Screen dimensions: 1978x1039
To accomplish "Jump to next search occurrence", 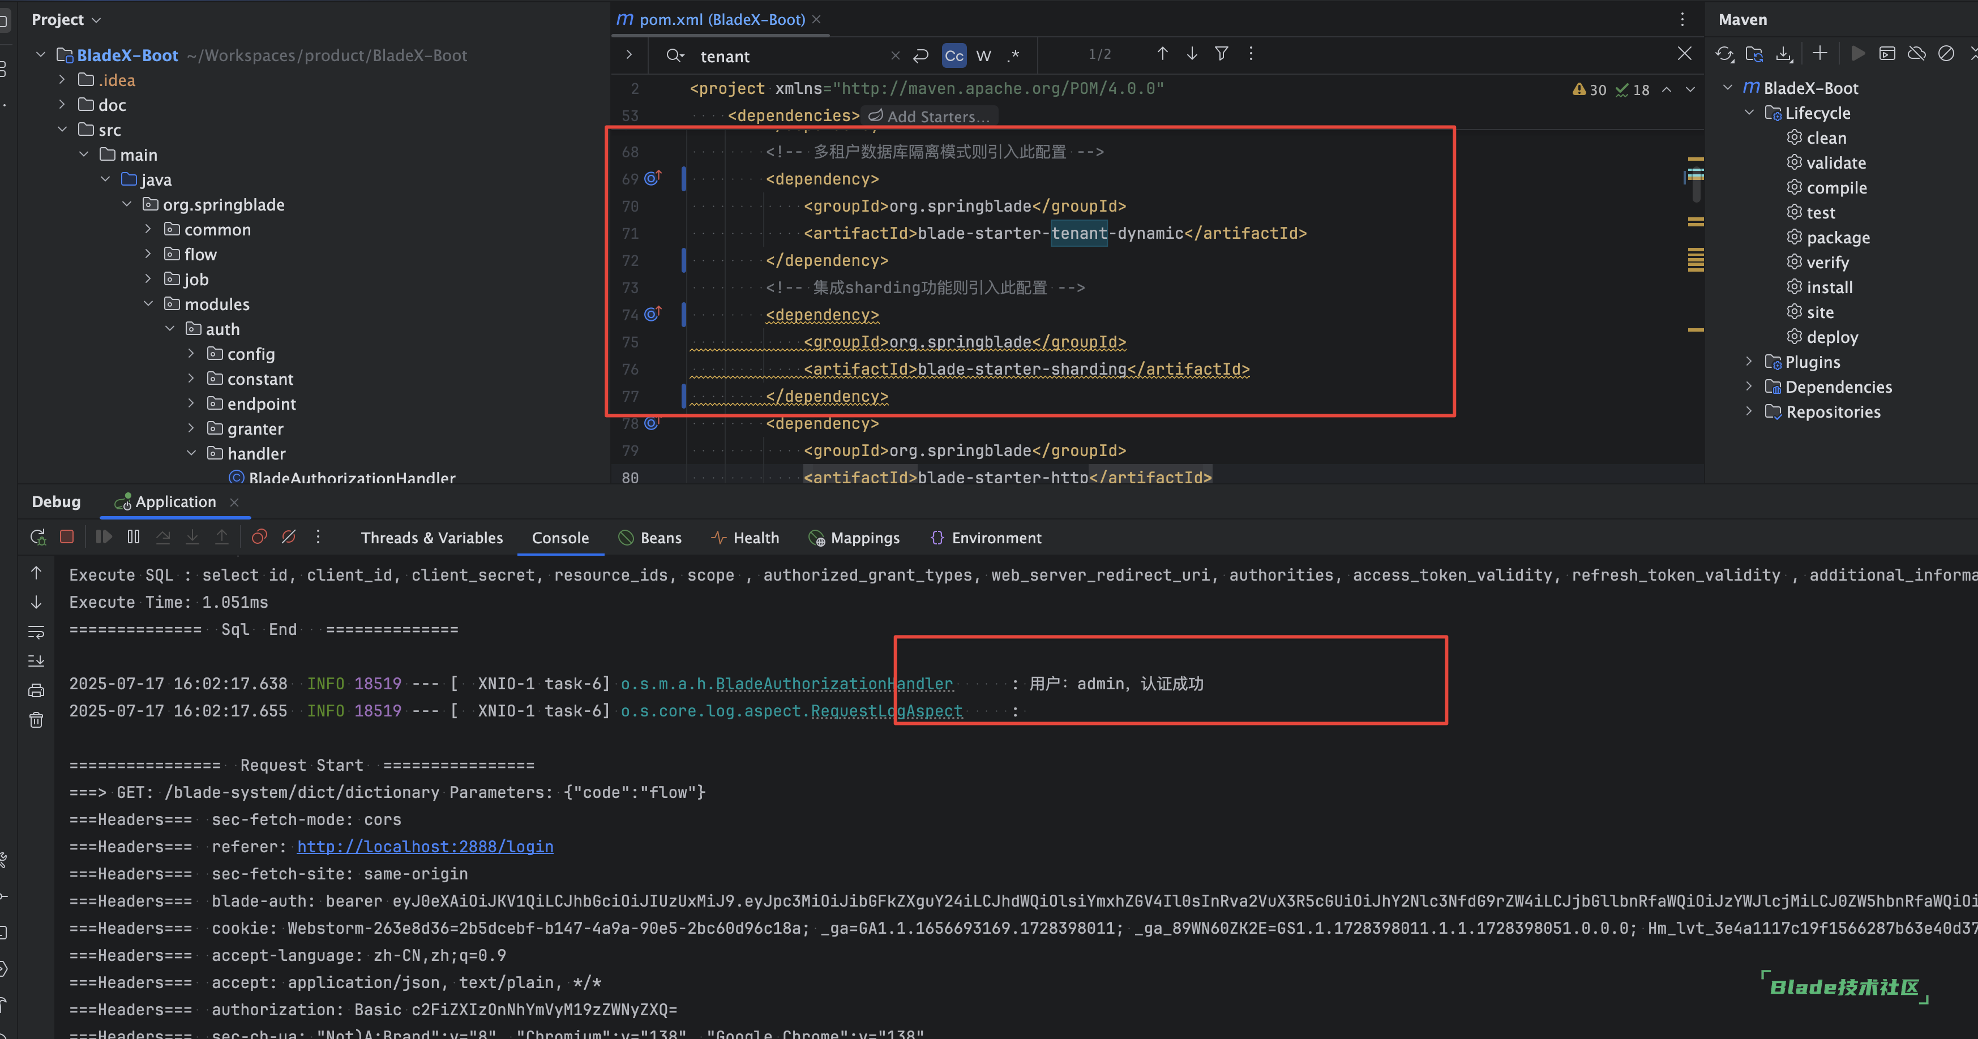I will pyautogui.click(x=1192, y=54).
